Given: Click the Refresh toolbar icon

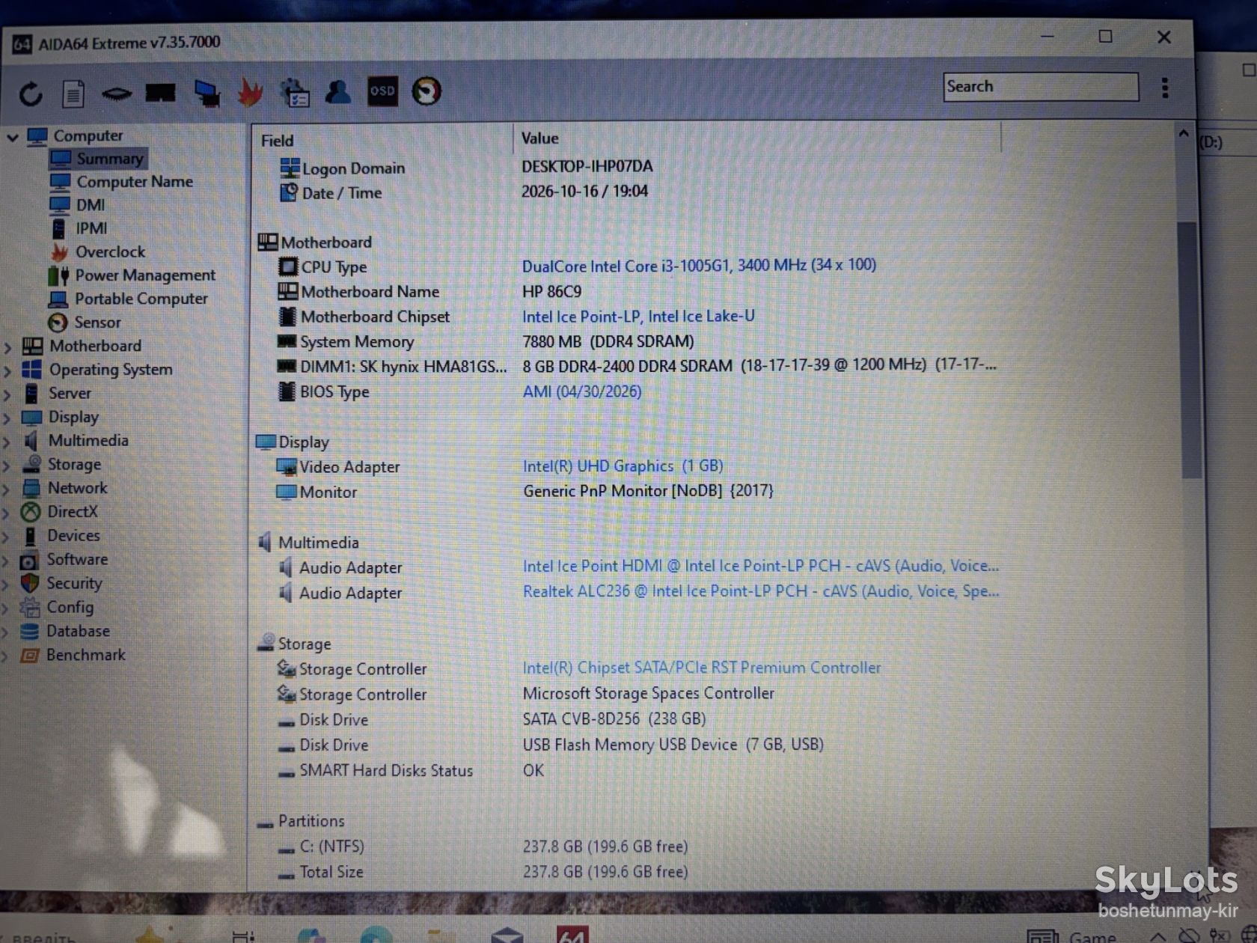Looking at the screenshot, I should (x=31, y=94).
